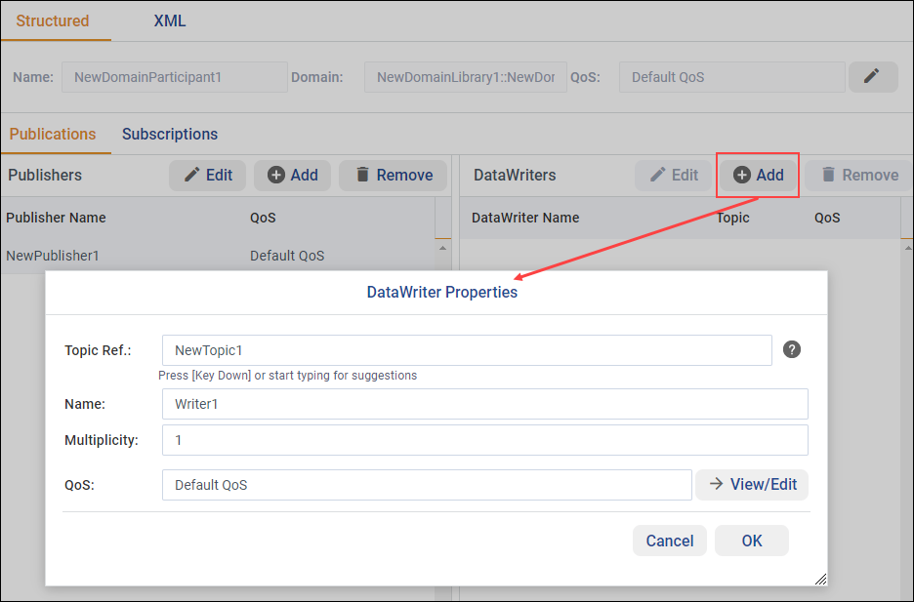This screenshot has height=602, width=914.
Task: Confirm the DataWriter Properties with OK
Action: [751, 541]
